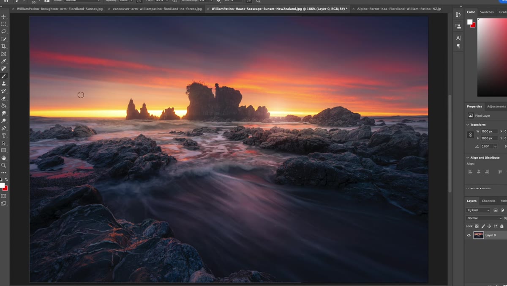Toggle pixel layer filter in Layers
Screen dimensions: 507x286
click(496, 210)
